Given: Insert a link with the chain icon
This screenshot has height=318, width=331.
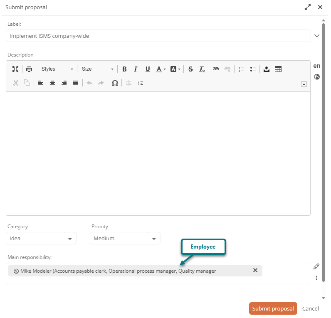Looking at the screenshot, I should (215, 69).
